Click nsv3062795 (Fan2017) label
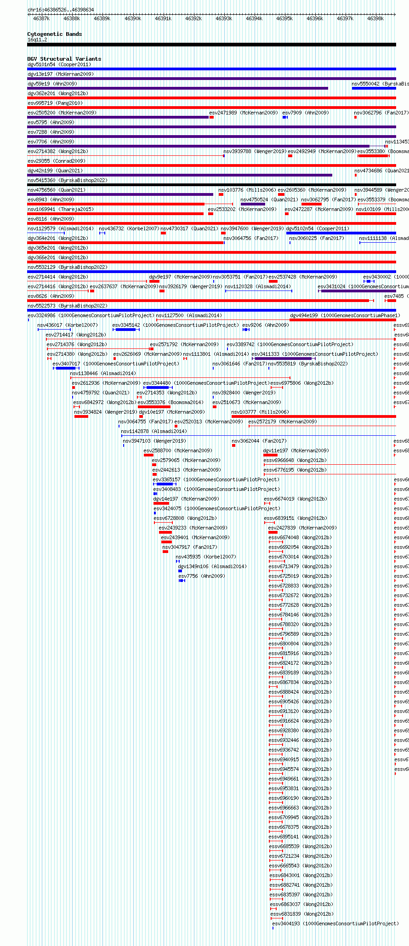The image size is (409, 946). [329, 199]
